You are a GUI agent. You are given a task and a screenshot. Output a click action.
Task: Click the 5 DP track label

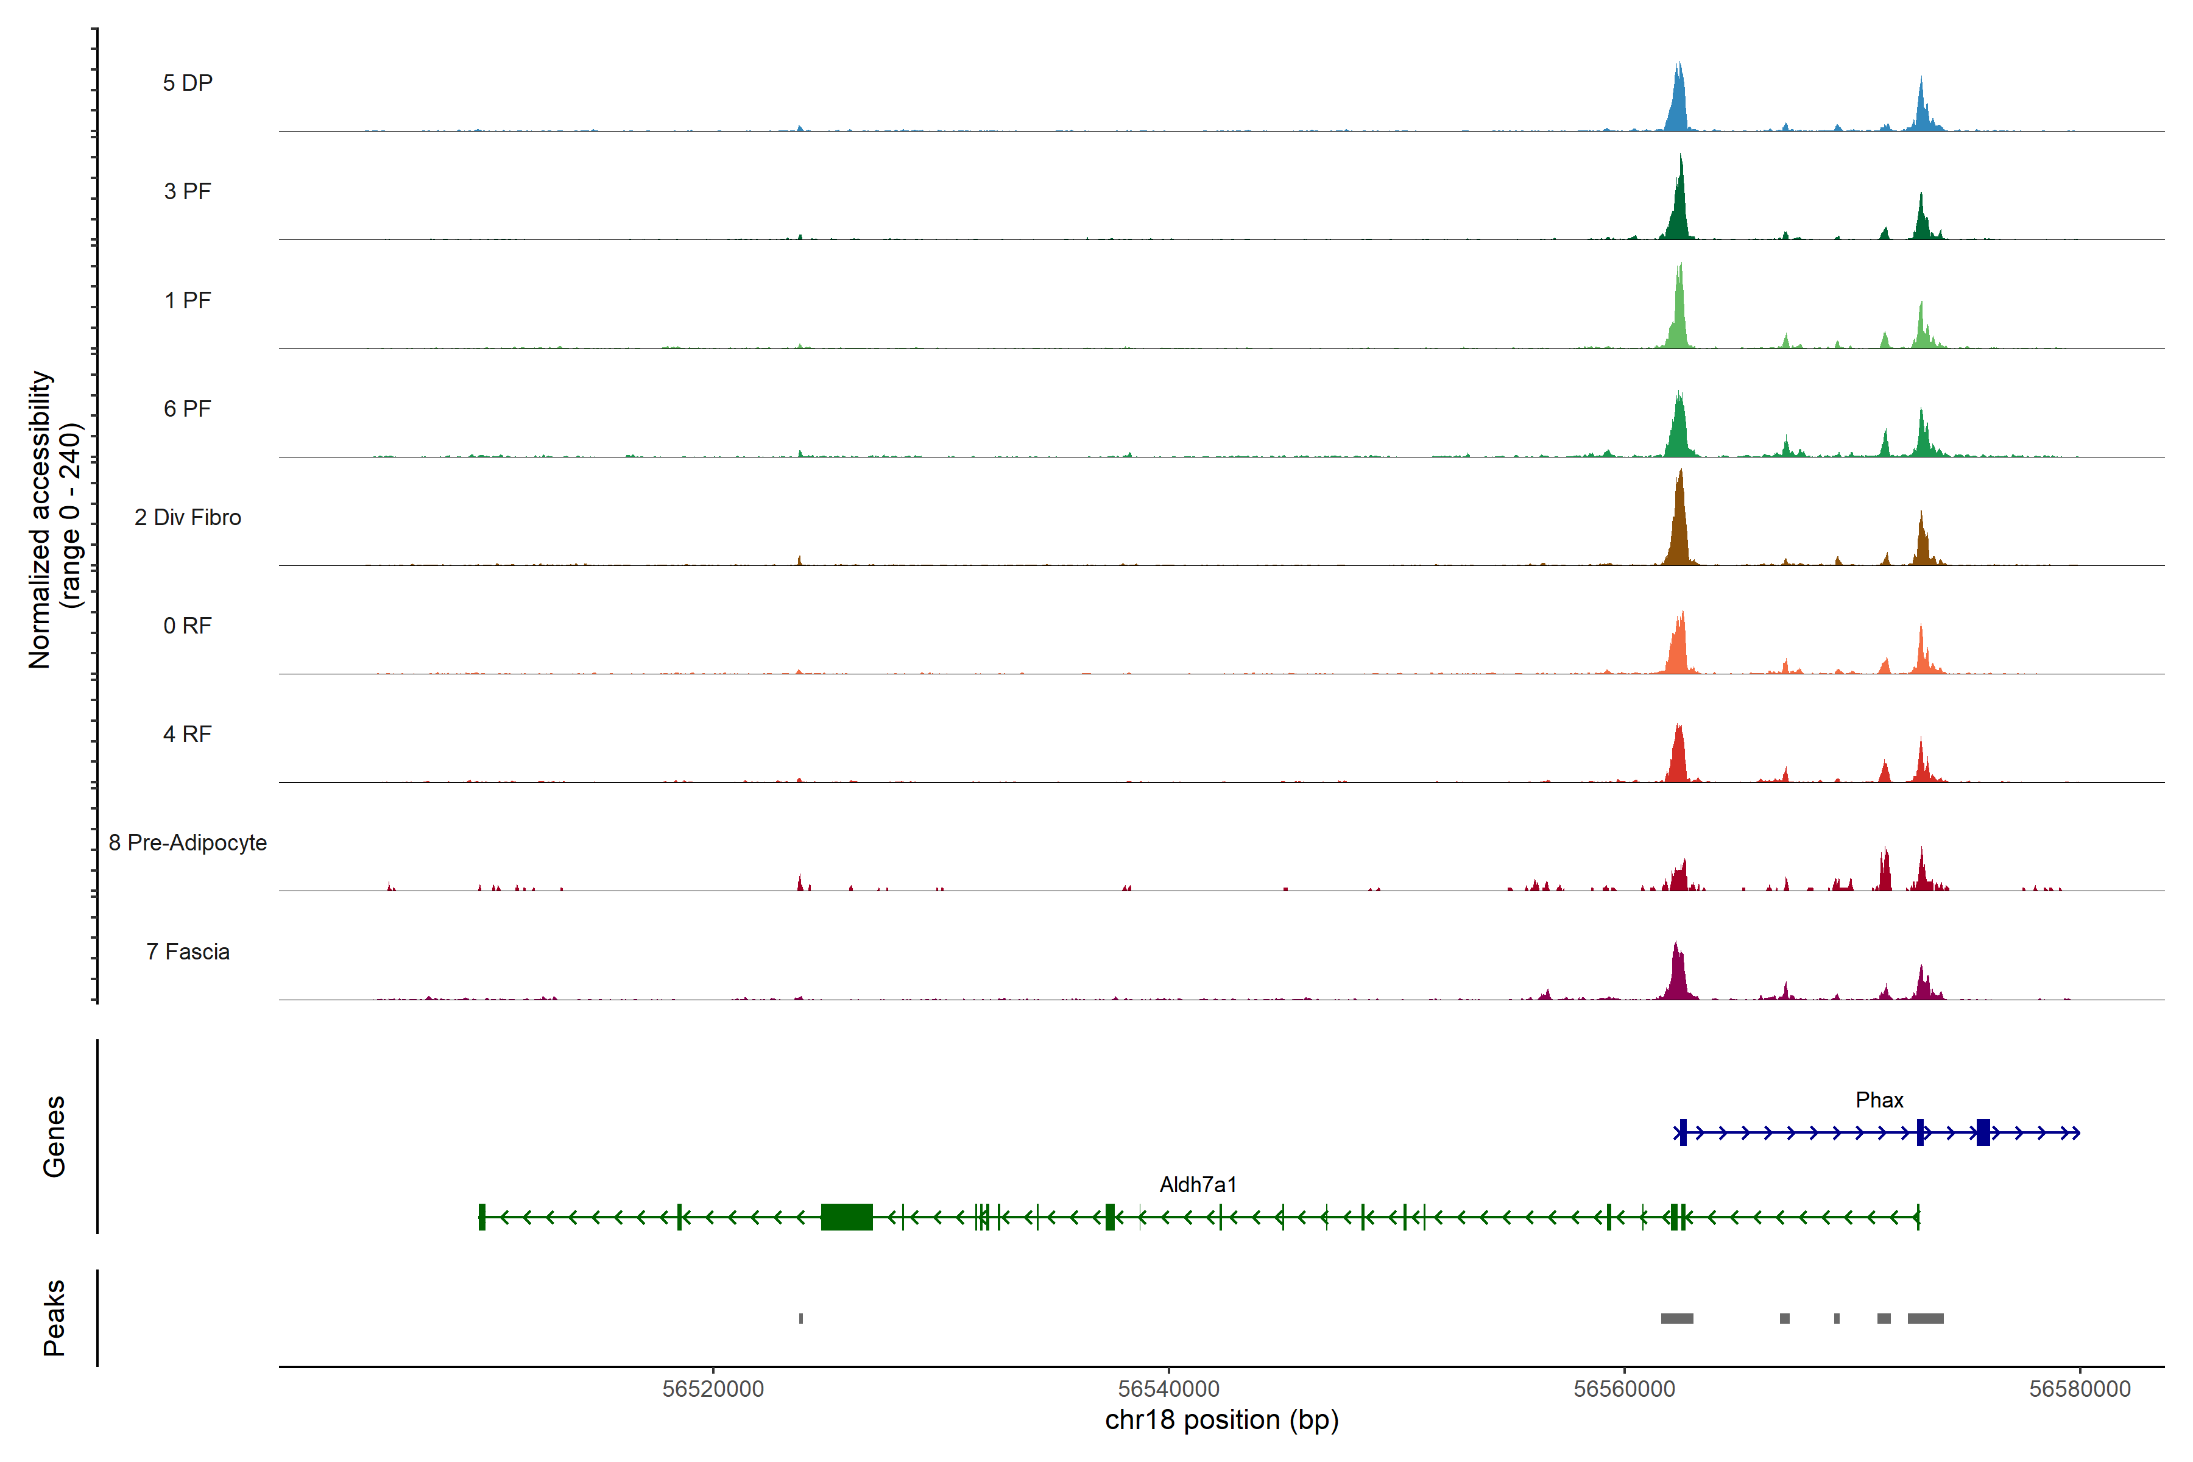[188, 83]
